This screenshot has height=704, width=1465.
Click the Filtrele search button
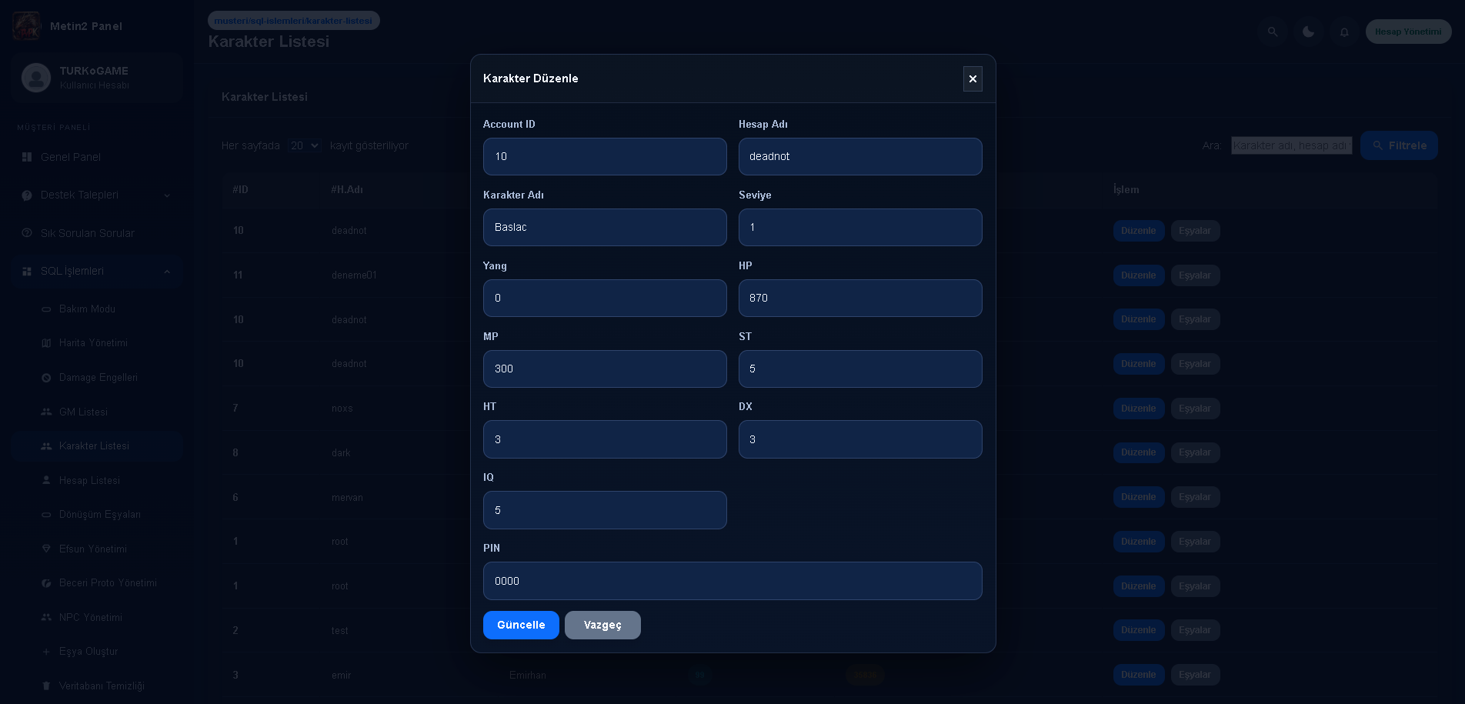pos(1399,145)
